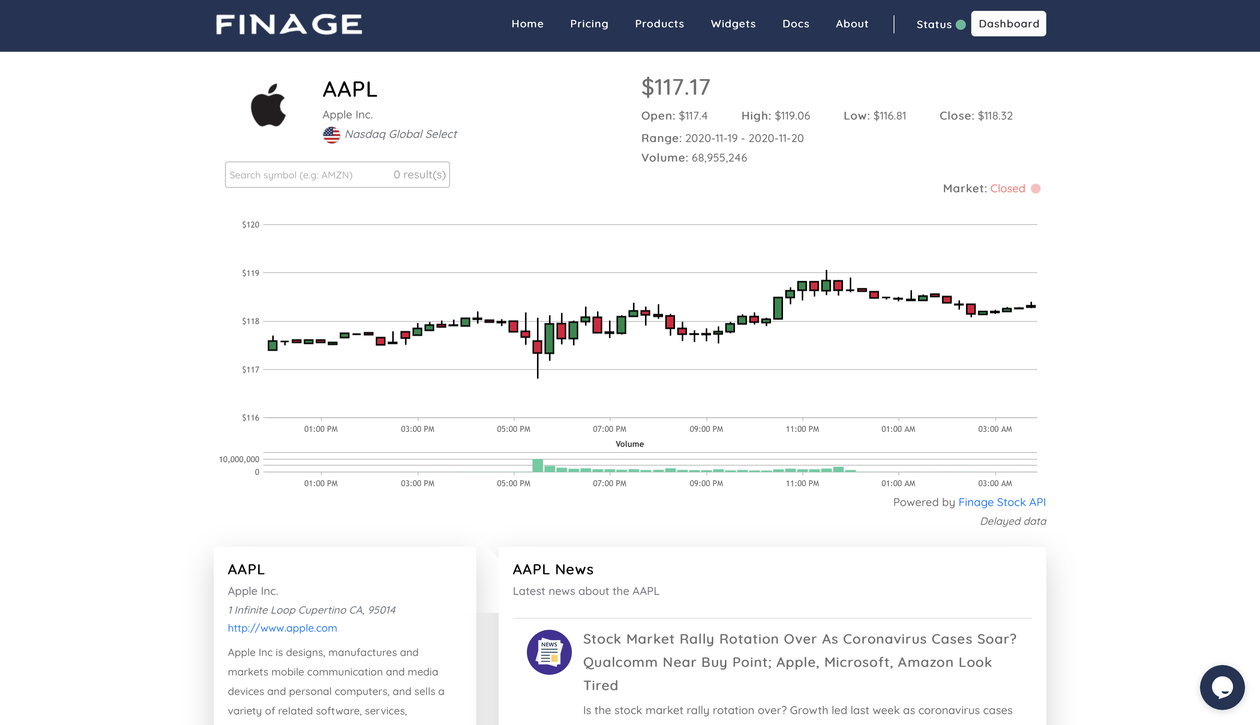This screenshot has width=1260, height=725.
Task: Open the Docs page
Action: (795, 24)
